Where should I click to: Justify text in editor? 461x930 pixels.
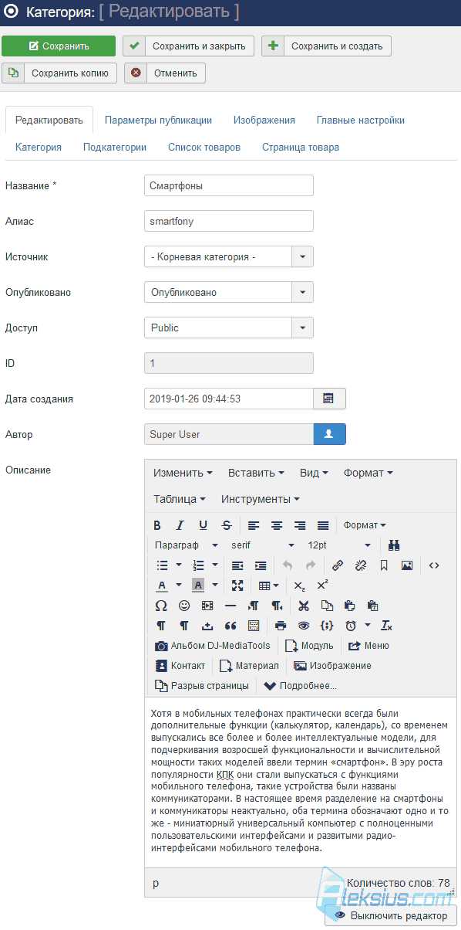(323, 525)
